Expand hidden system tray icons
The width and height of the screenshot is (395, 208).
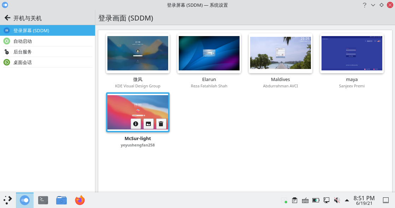click(x=347, y=200)
